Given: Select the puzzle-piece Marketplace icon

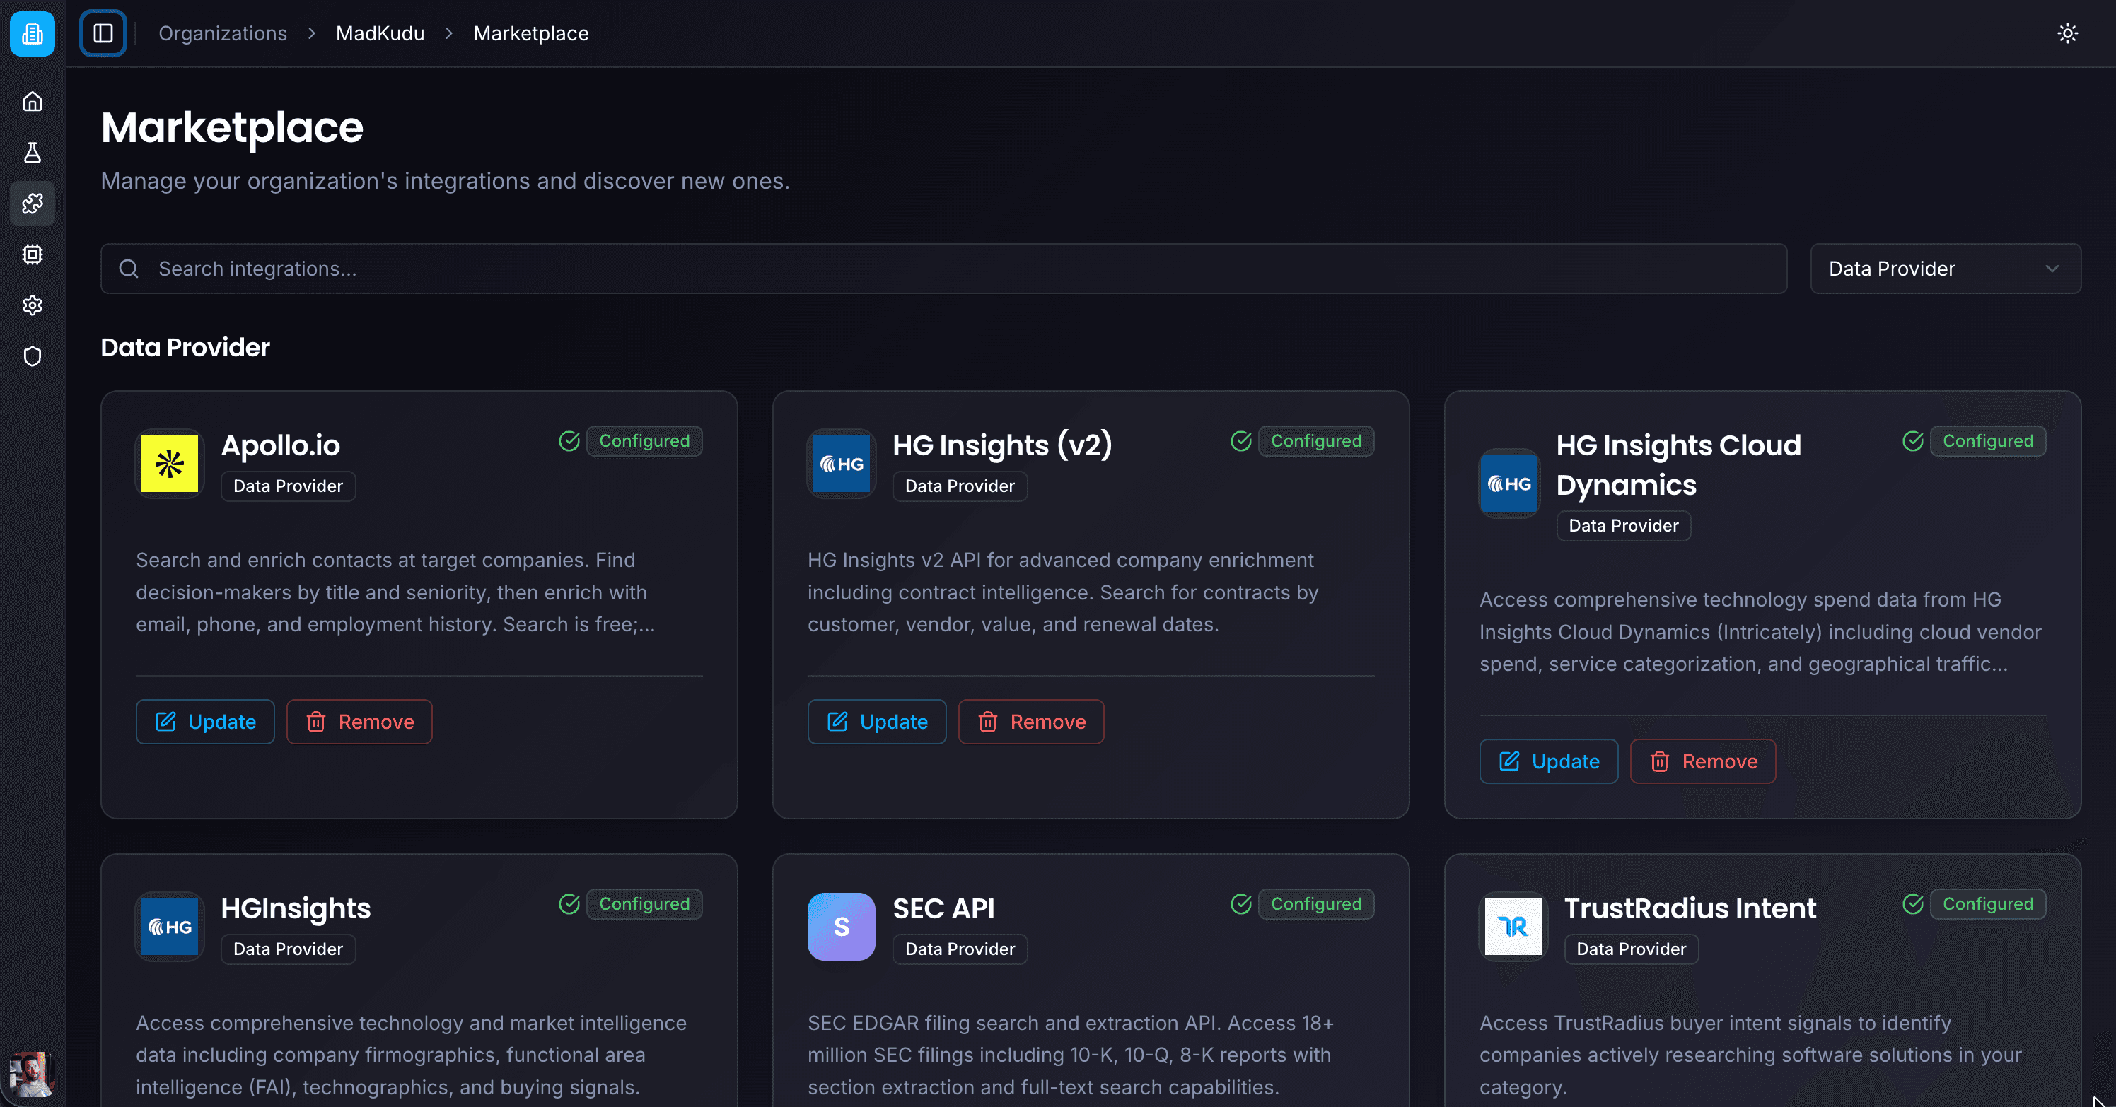Looking at the screenshot, I should 32,204.
